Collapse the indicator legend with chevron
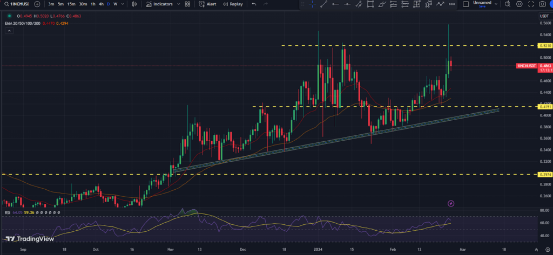 pos(9,31)
